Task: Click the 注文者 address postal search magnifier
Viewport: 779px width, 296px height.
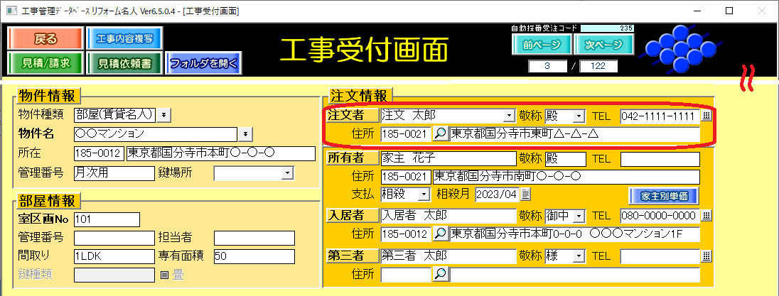Action: coord(441,133)
